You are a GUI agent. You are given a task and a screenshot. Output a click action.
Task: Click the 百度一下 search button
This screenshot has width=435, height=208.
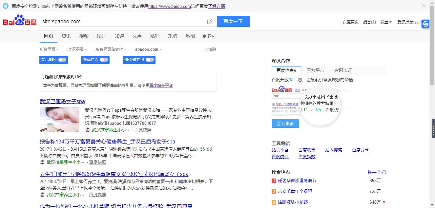[233, 21]
